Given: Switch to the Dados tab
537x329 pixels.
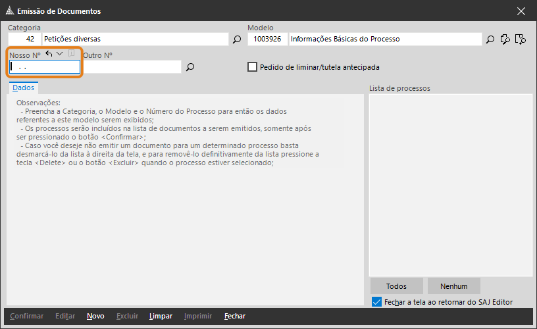Looking at the screenshot, I should click(x=23, y=88).
